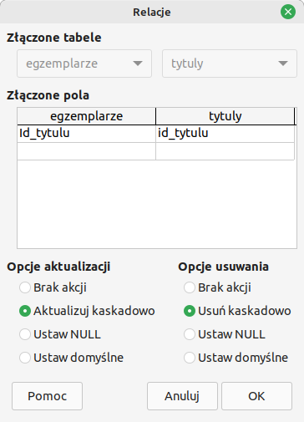Click the egzemplarze column header
The height and width of the screenshot is (422, 304).
[86, 116]
